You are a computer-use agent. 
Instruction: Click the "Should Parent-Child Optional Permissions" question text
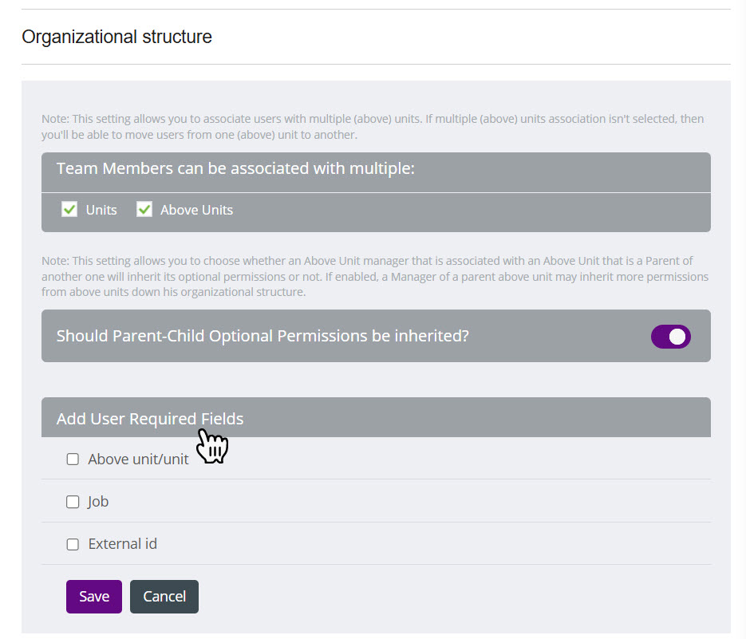click(x=262, y=336)
